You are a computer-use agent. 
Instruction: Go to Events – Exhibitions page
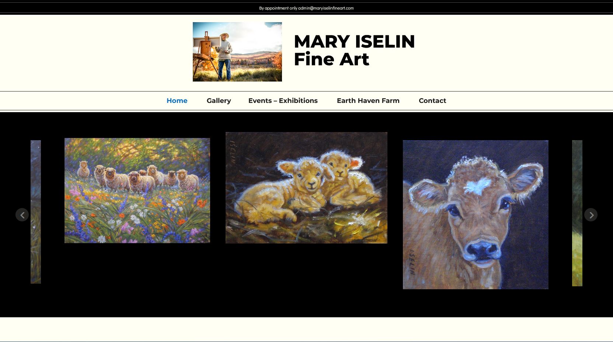pos(283,101)
